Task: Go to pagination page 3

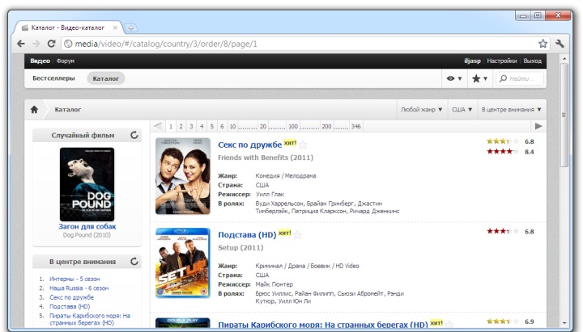Action: coord(191,126)
